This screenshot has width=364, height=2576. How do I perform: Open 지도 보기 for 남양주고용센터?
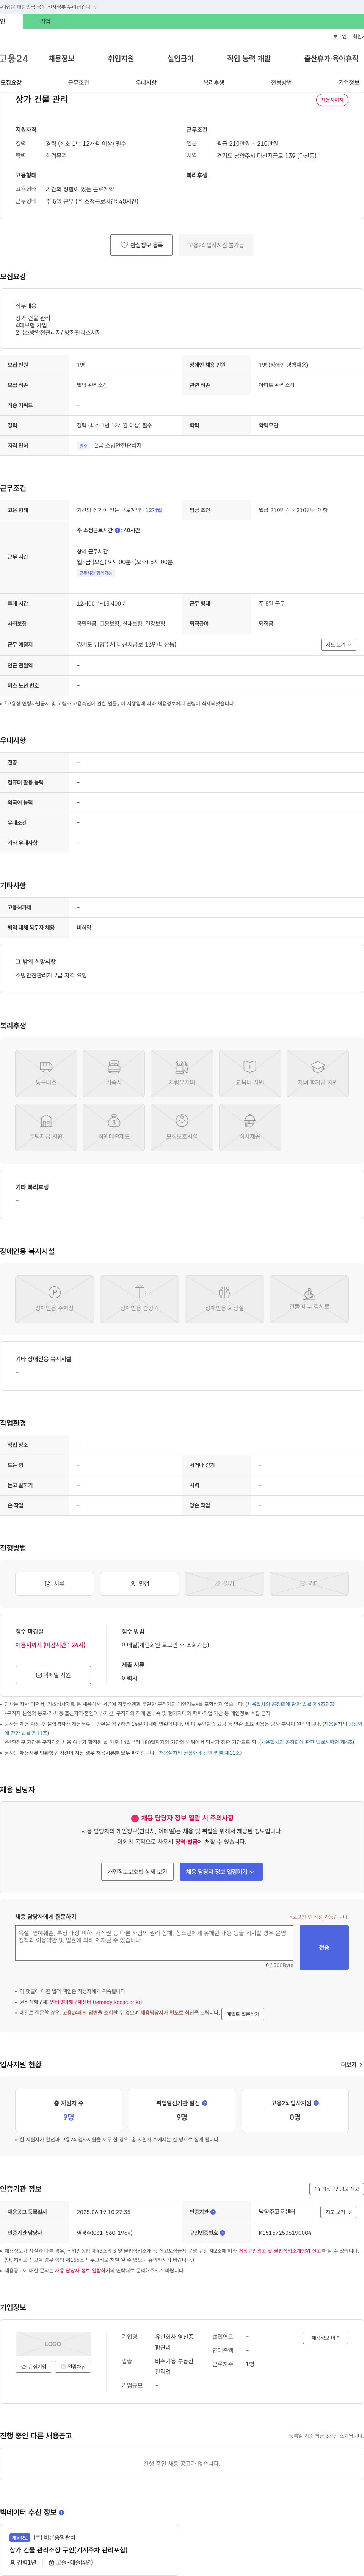point(338,2212)
